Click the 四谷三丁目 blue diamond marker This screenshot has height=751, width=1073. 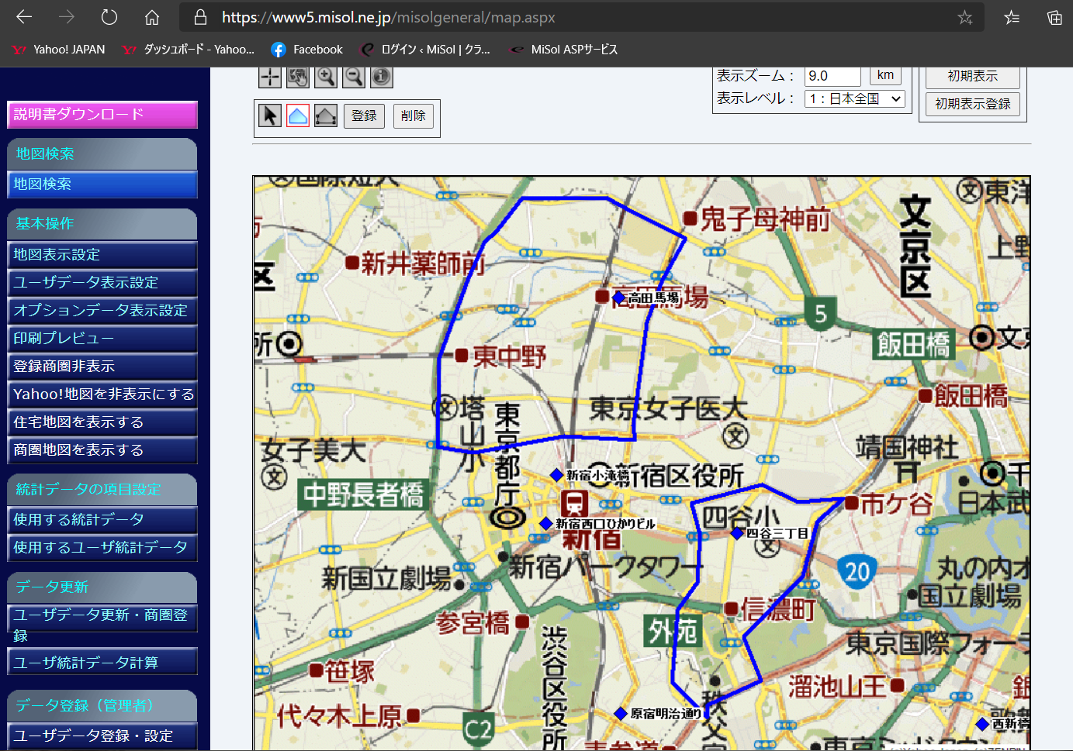[x=737, y=533]
